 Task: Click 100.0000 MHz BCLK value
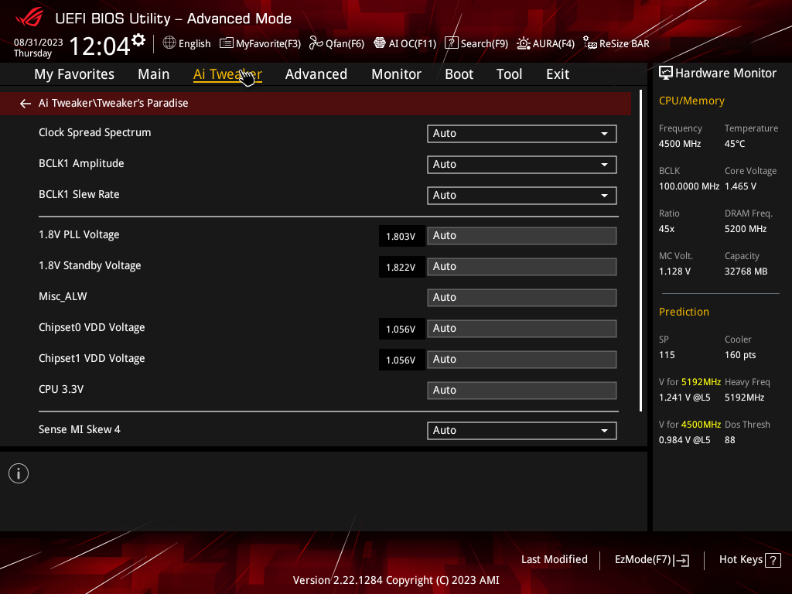point(689,186)
